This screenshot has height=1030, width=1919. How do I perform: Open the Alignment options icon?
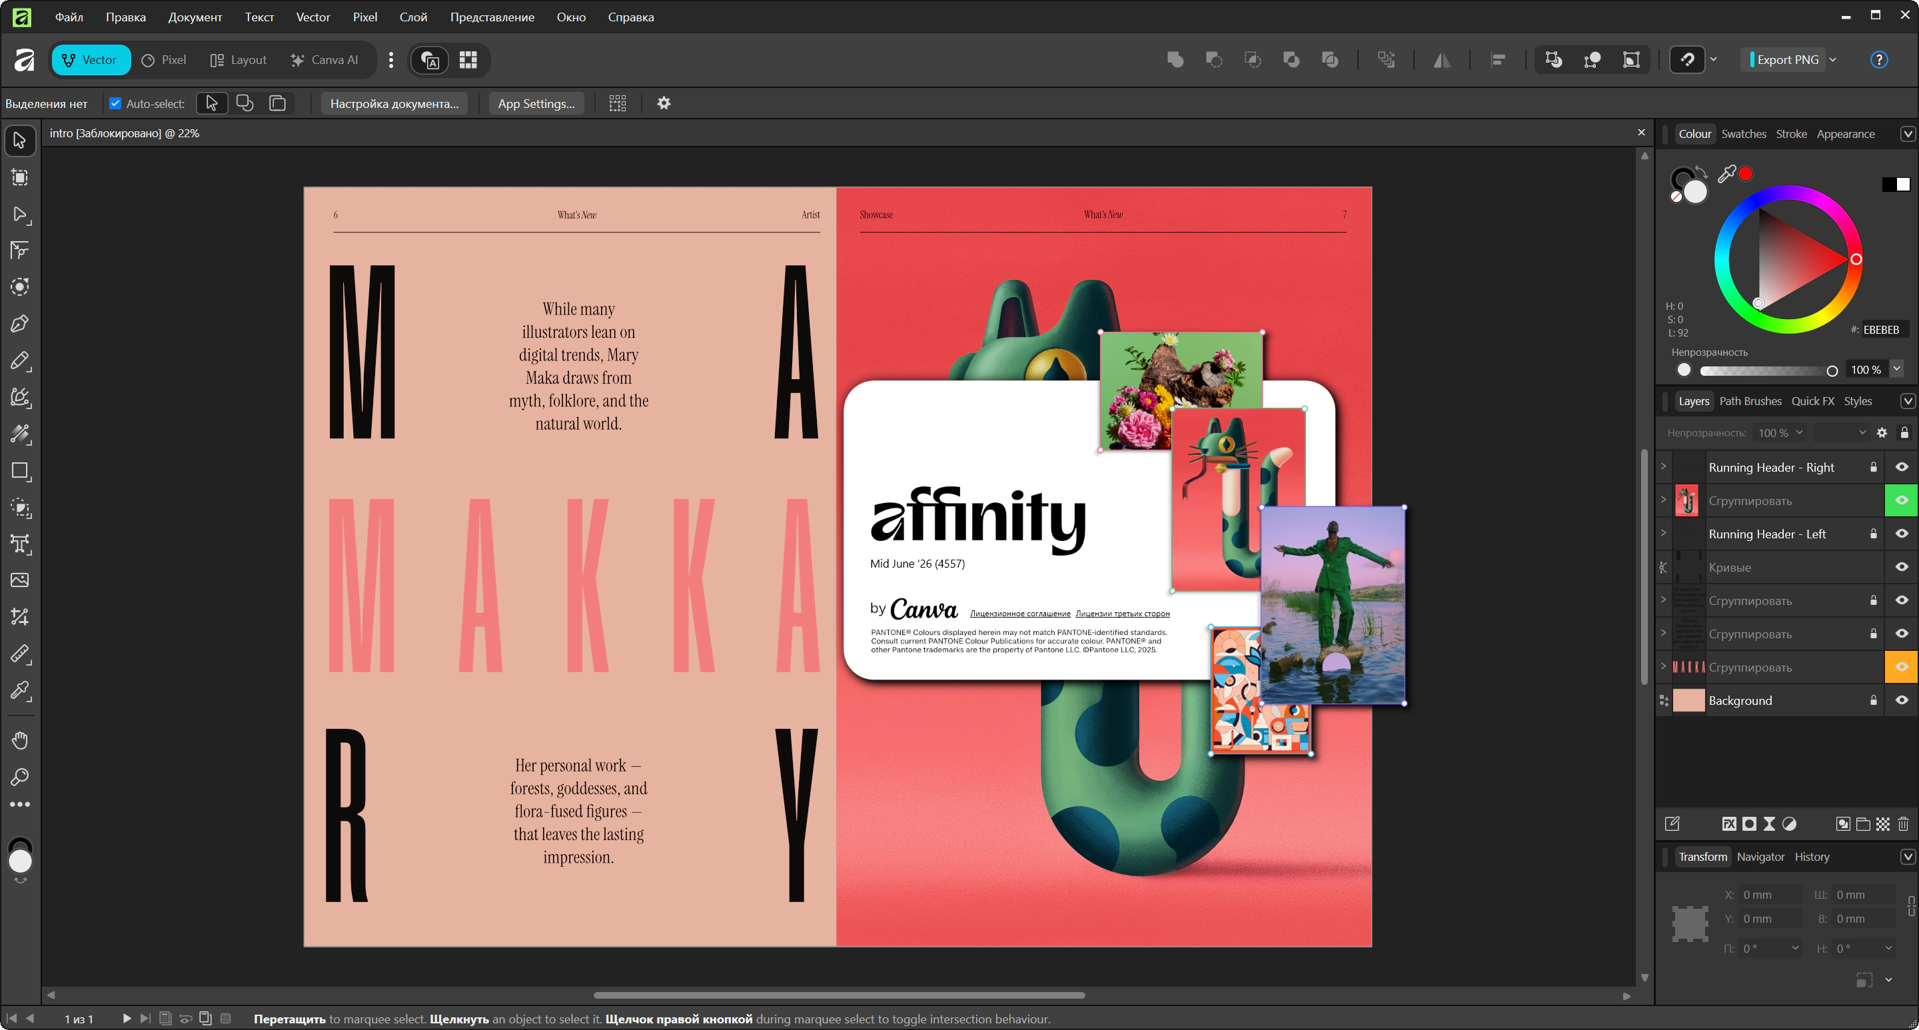(x=1498, y=59)
